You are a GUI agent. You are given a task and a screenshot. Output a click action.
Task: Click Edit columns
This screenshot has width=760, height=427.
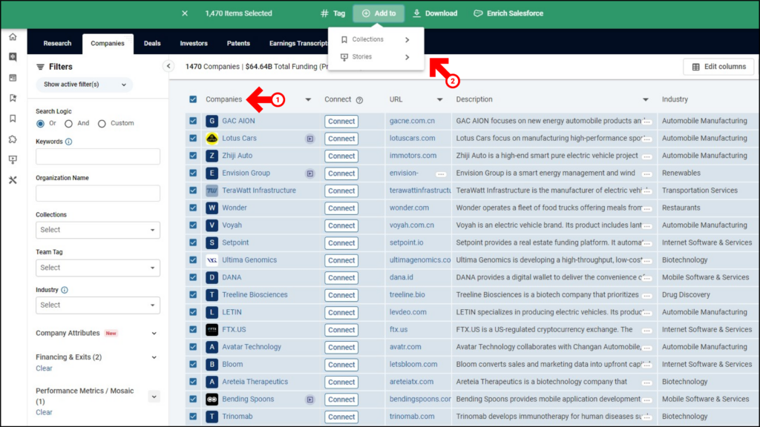point(718,67)
